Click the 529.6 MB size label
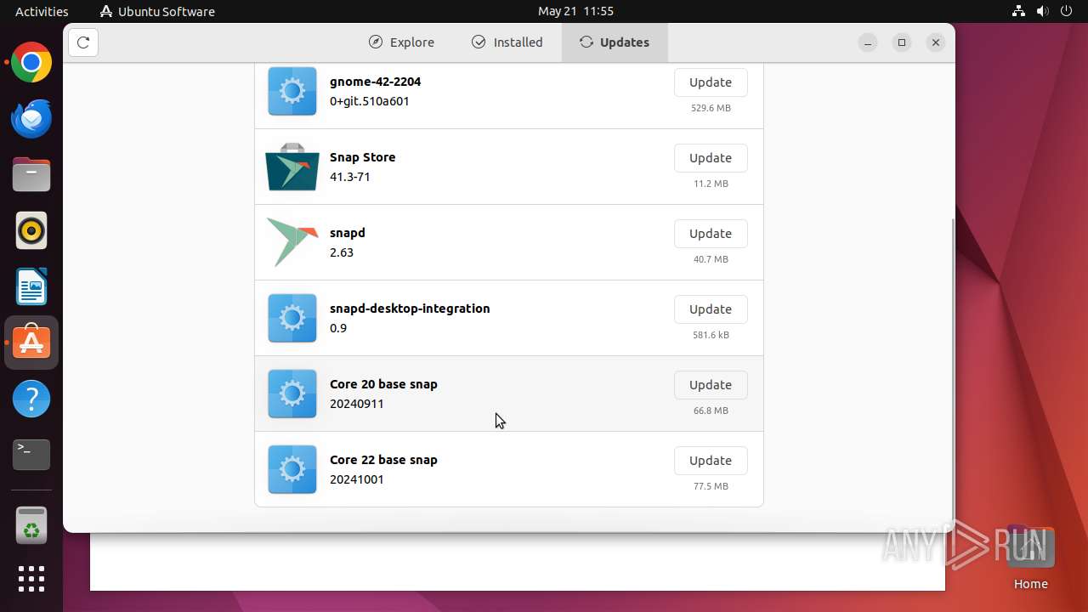 711,108
